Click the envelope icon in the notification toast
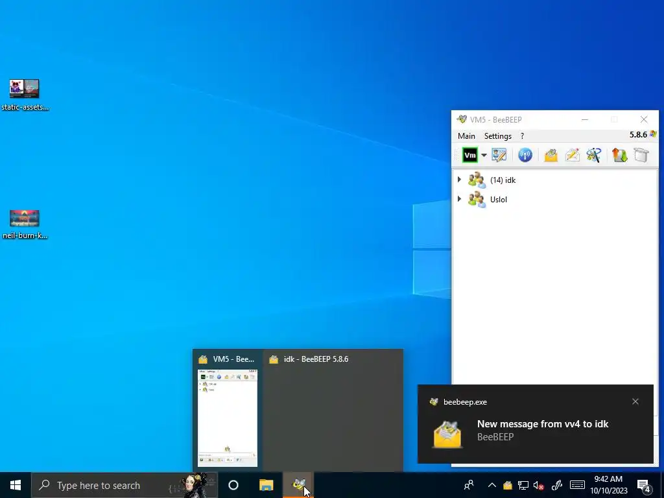Screen dimensions: 664x498 point(447,434)
